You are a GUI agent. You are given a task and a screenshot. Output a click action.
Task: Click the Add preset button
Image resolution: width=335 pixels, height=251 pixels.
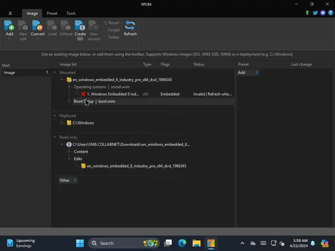point(248,73)
